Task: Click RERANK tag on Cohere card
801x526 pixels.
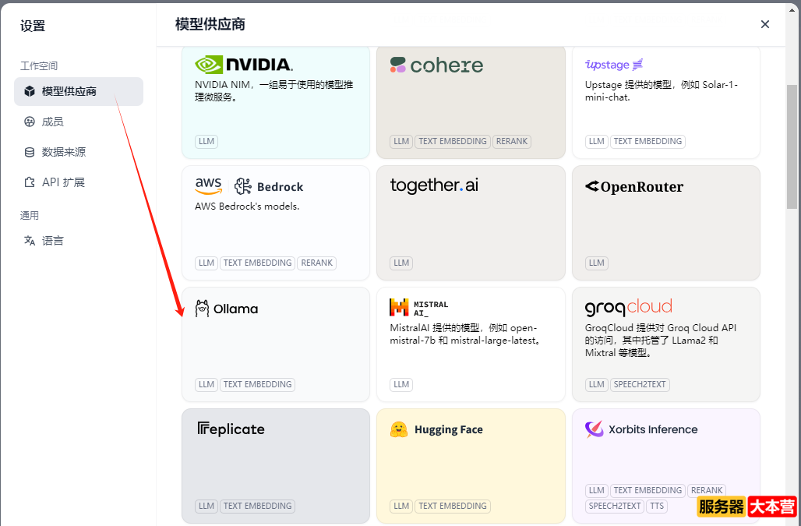Action: pyautogui.click(x=512, y=142)
